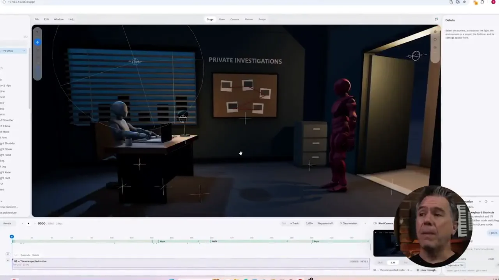
Task: Open the Edit menu
Action: [46, 19]
